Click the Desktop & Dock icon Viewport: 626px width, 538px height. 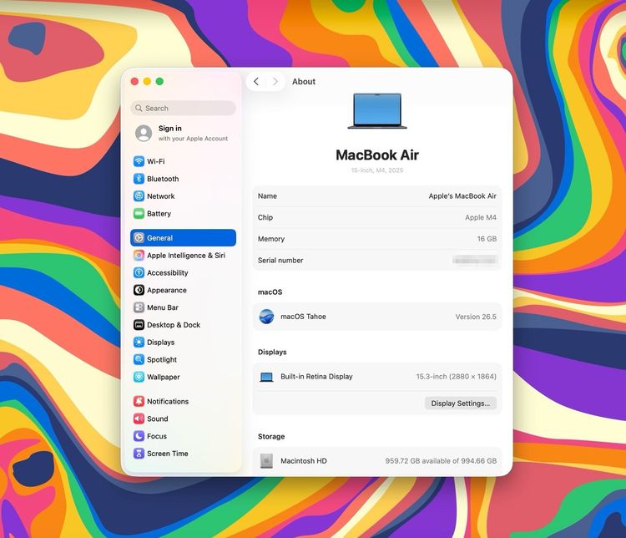click(139, 325)
